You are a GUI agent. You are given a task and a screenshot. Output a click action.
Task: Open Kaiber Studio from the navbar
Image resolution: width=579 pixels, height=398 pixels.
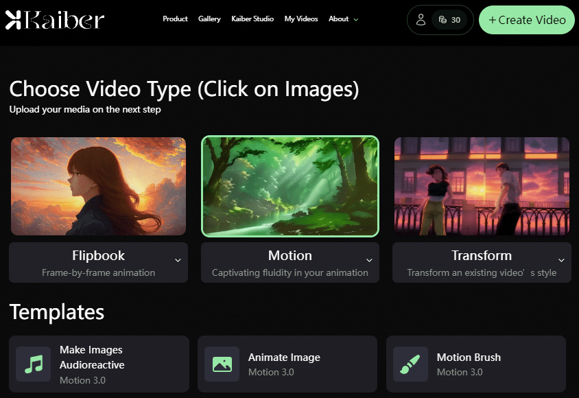pos(252,19)
